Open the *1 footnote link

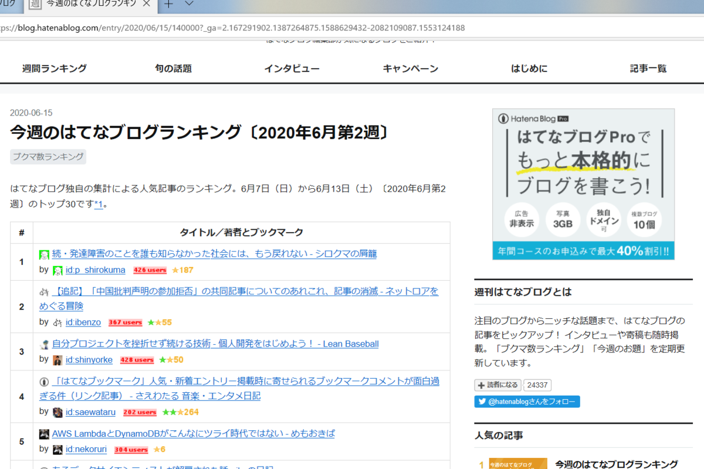pos(99,204)
